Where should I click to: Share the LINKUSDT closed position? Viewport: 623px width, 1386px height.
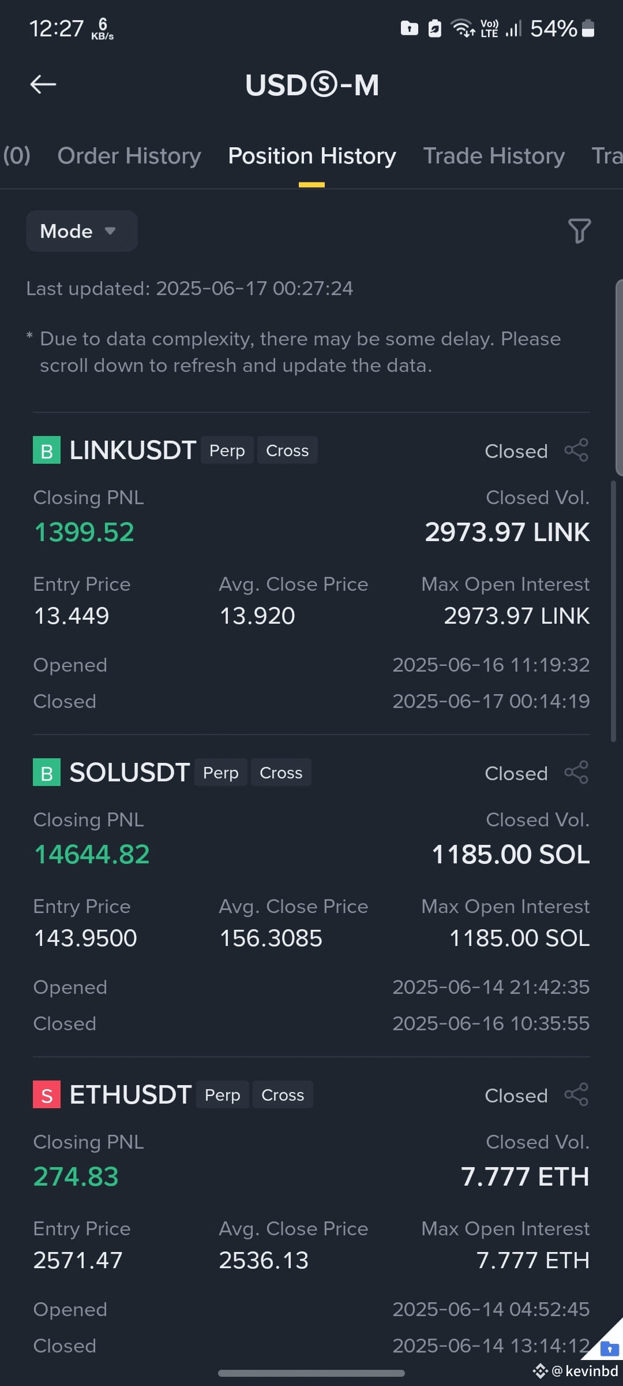(x=576, y=450)
